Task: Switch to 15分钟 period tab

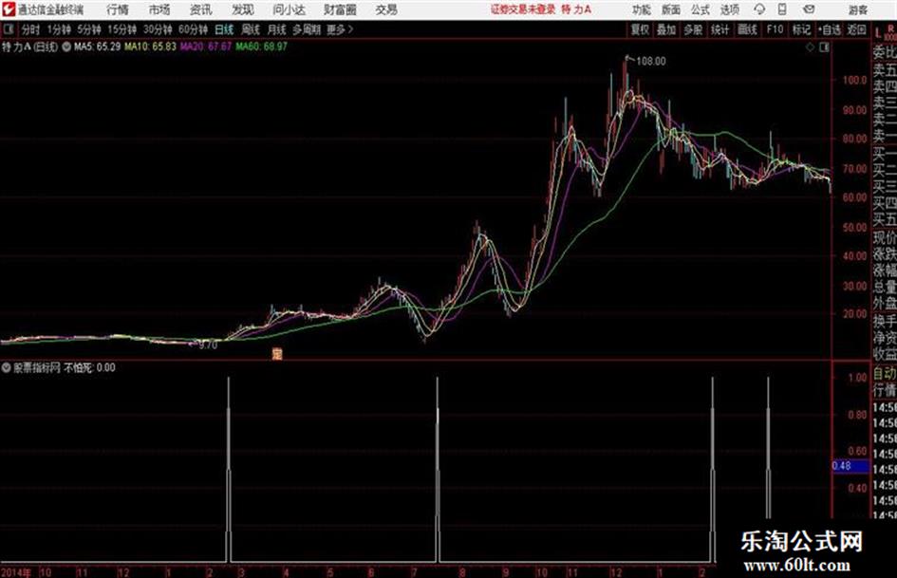Action: point(122,29)
